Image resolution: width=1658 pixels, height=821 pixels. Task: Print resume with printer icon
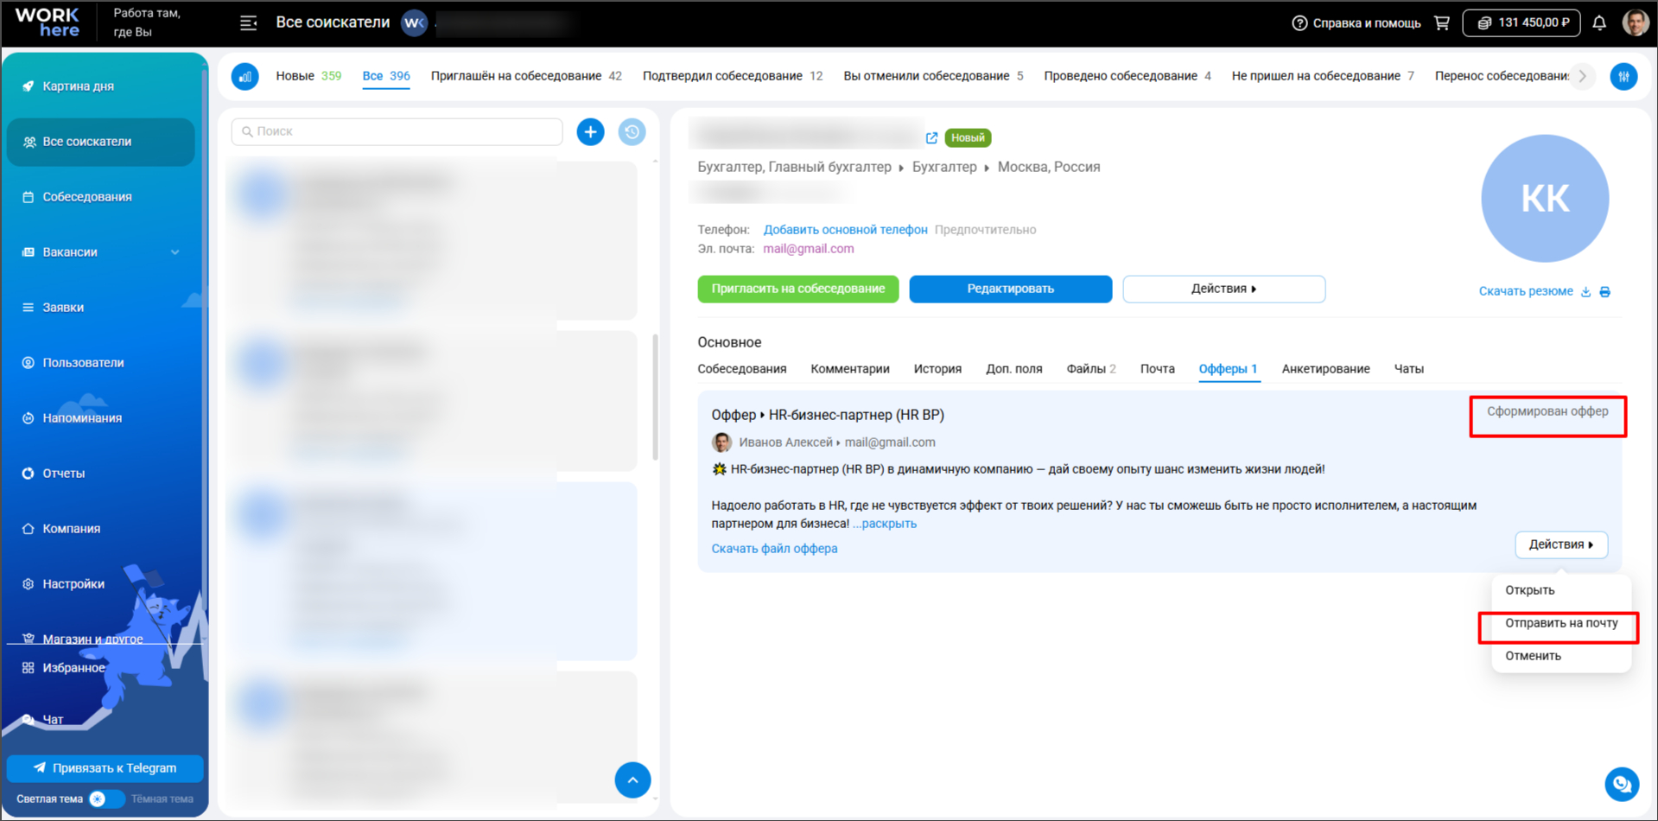click(x=1605, y=292)
